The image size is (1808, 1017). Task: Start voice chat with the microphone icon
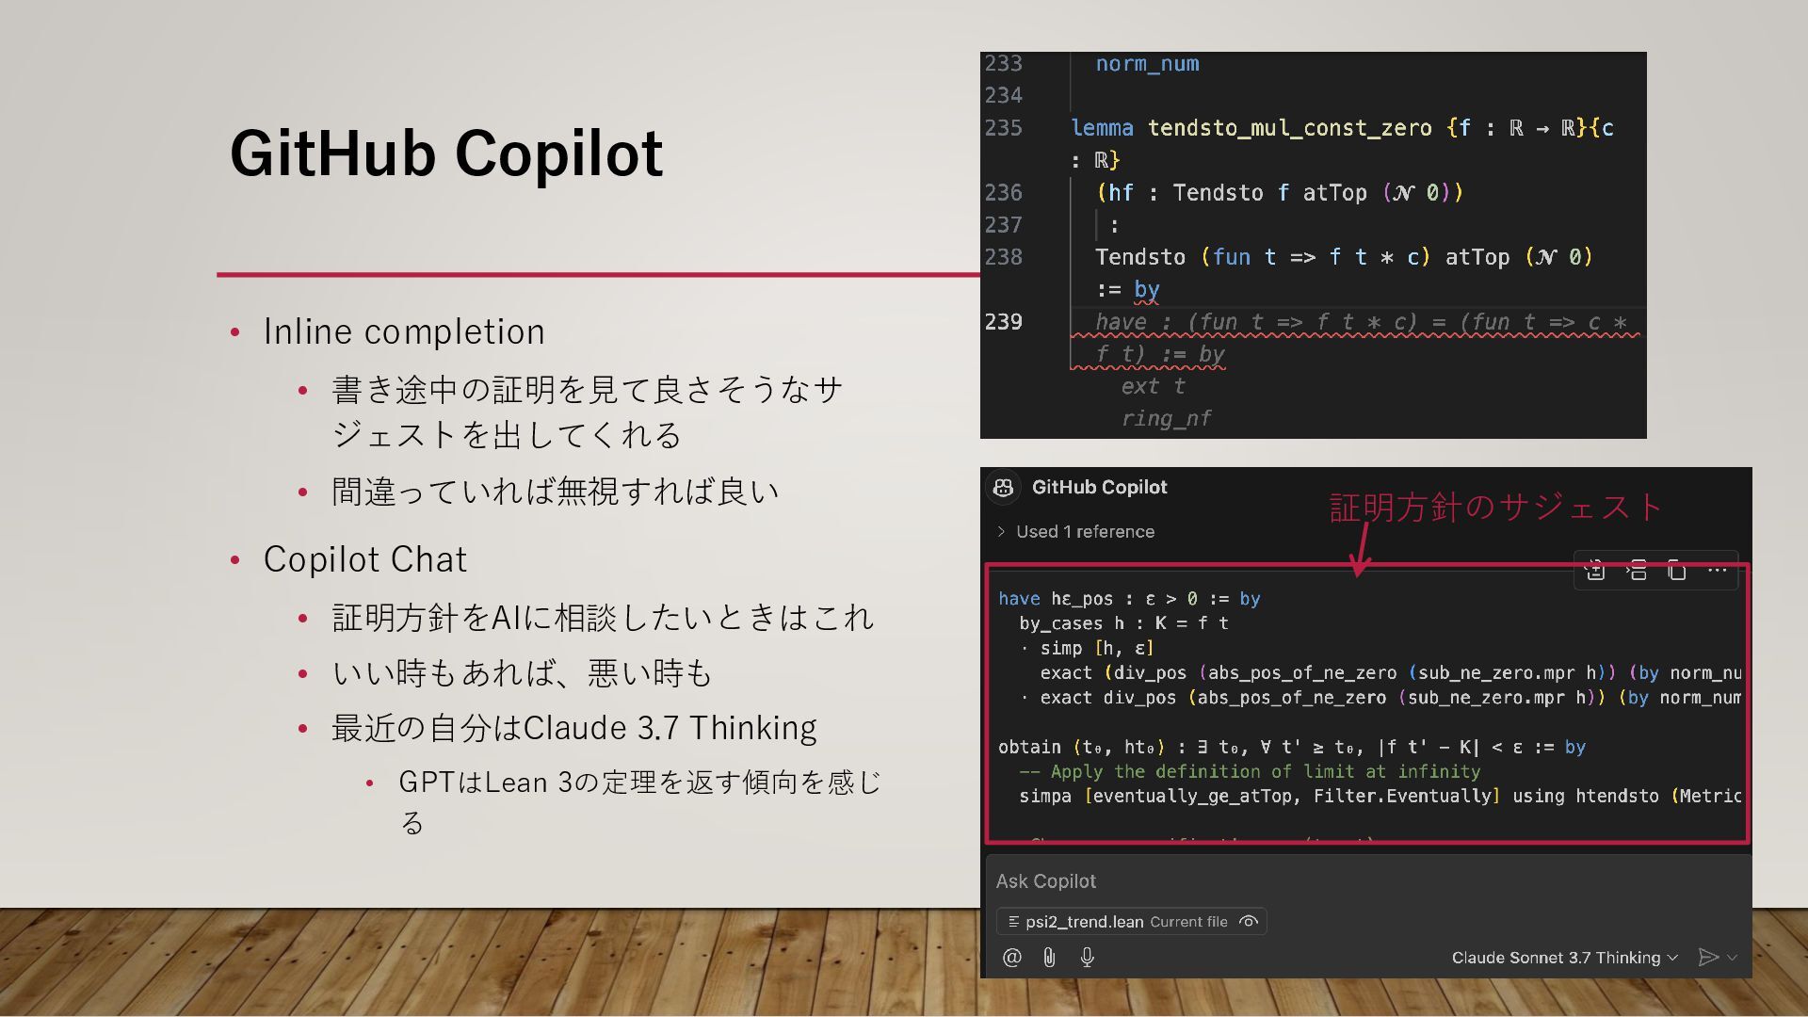point(1088,958)
